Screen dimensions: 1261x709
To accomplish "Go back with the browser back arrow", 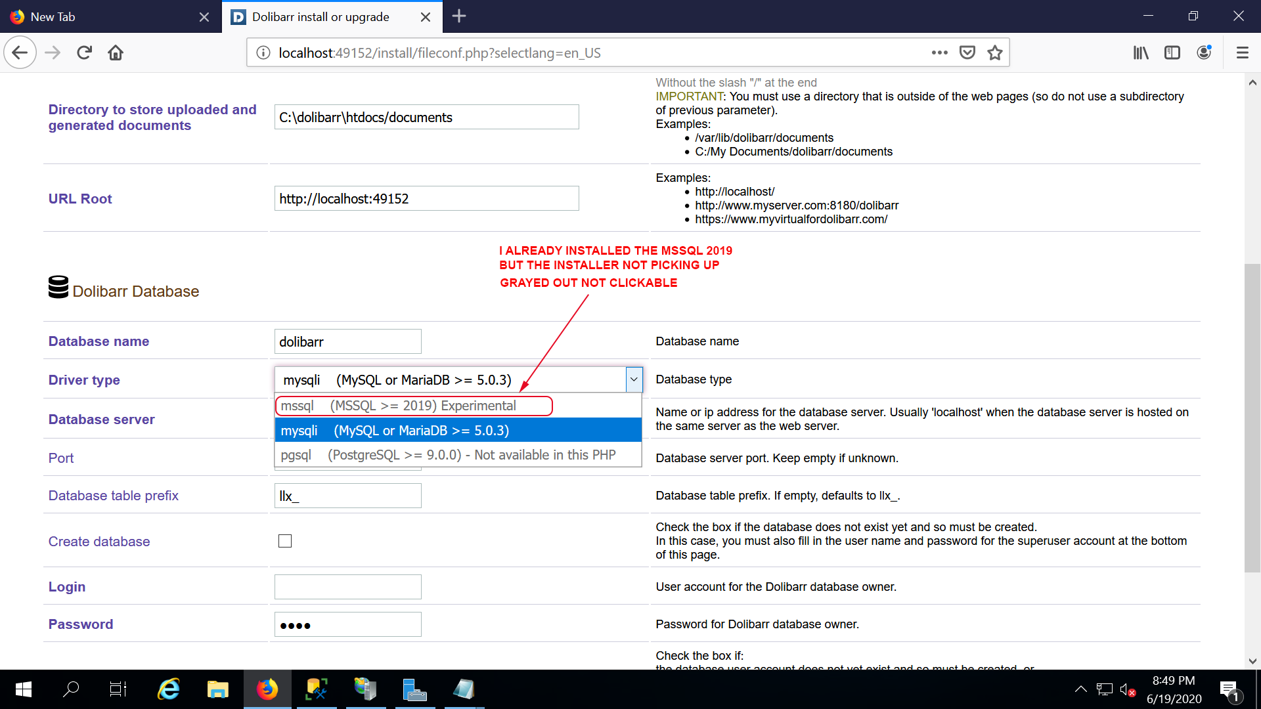I will [20, 53].
